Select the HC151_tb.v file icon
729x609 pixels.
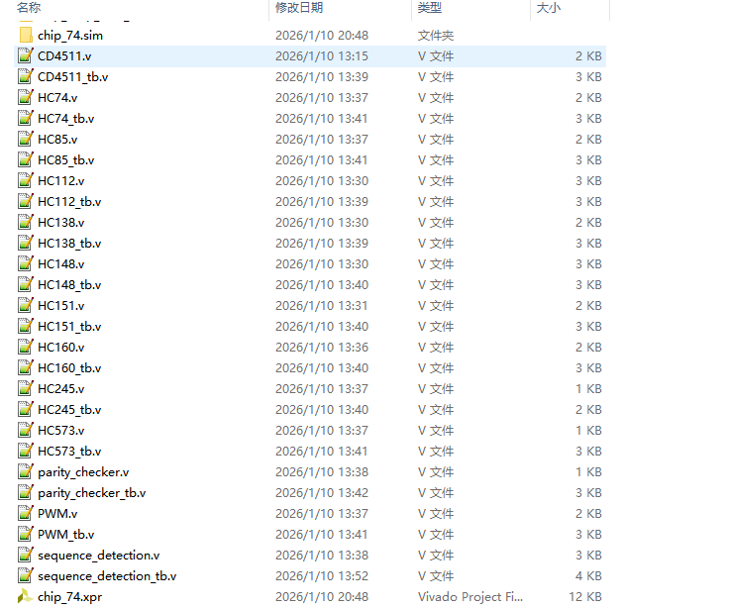point(26,327)
